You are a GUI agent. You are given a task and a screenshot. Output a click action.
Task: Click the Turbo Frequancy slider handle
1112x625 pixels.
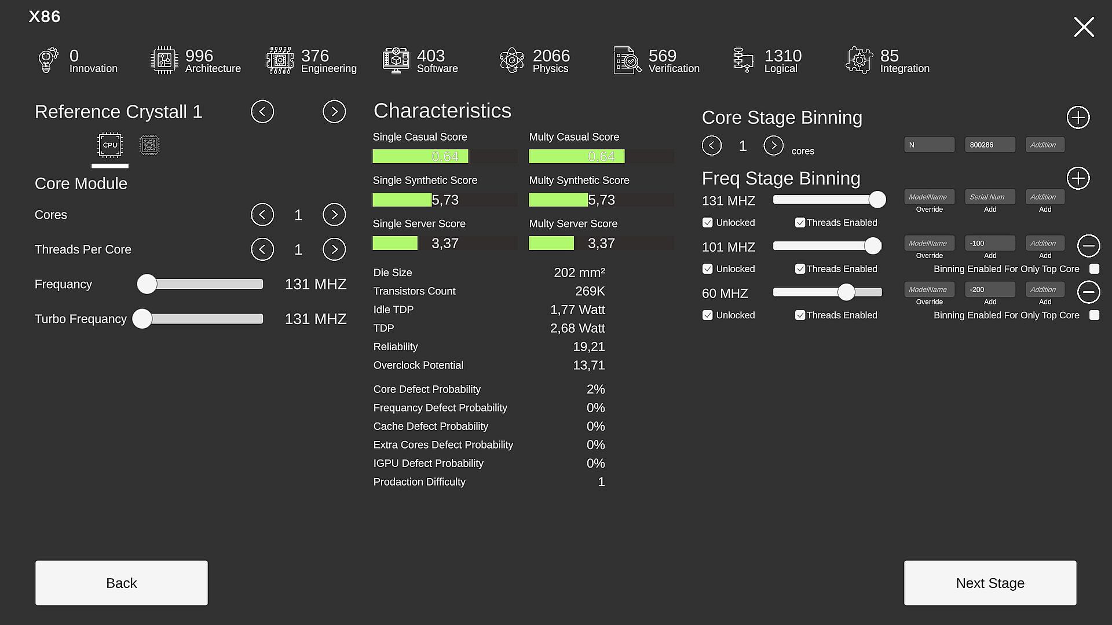coord(142,319)
